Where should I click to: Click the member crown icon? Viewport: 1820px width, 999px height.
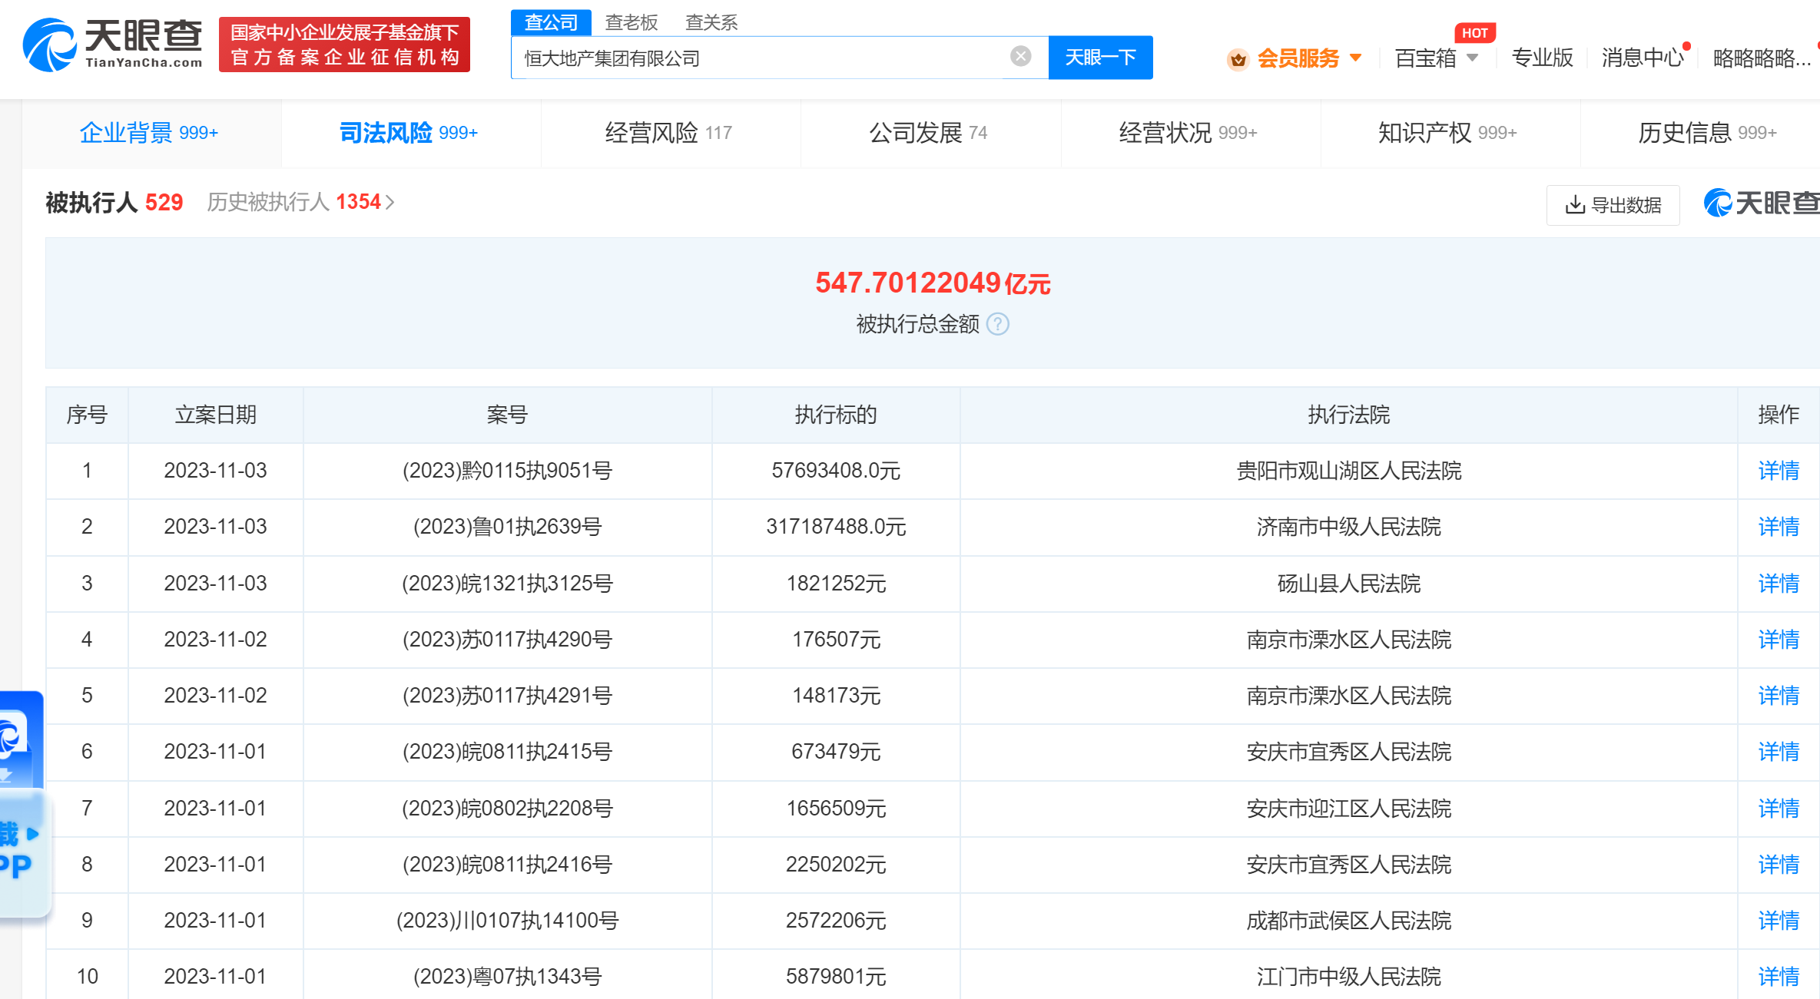click(1238, 58)
